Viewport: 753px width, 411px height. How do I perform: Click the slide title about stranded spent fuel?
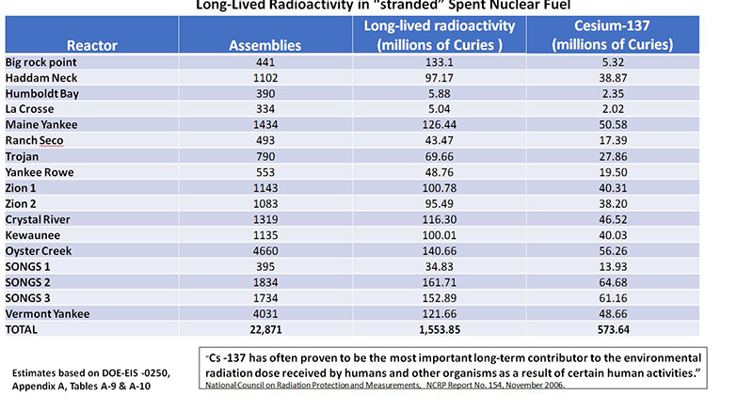coord(383,6)
